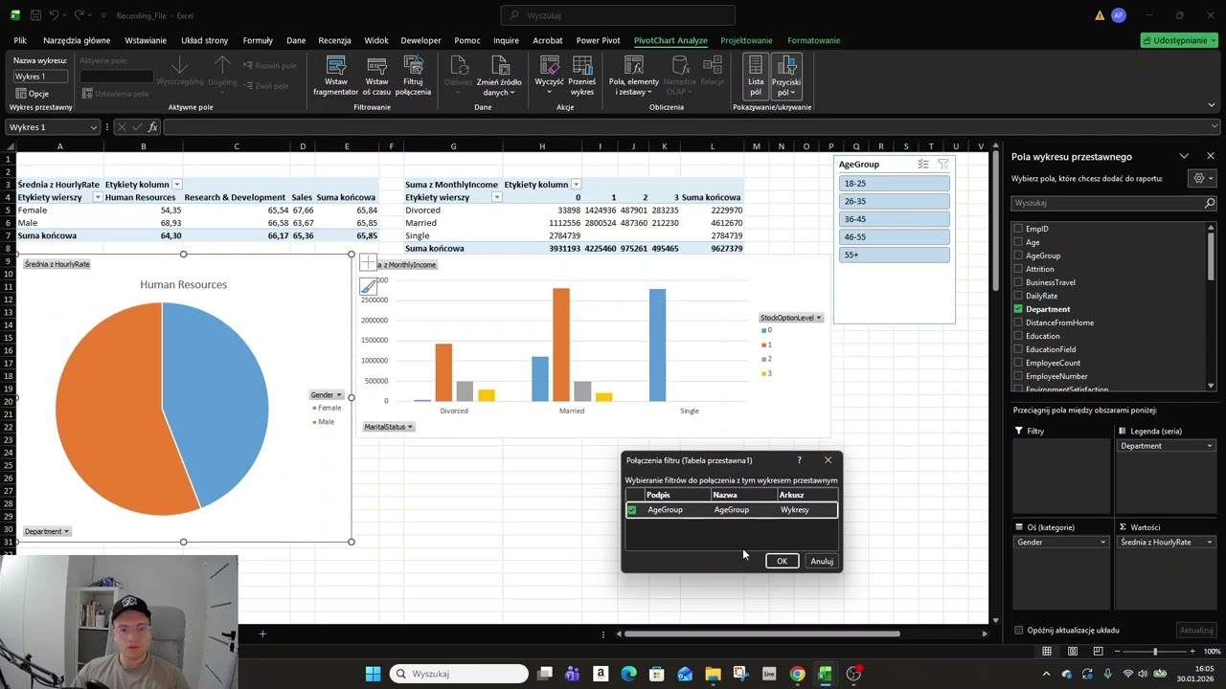Open MaritalStatus field button on bar chart

coord(388,427)
